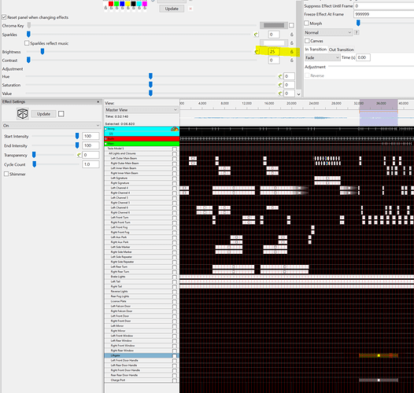Click the lock under the cyan swatch
Viewport: 414px width, 393px height.
click(x=139, y=9)
